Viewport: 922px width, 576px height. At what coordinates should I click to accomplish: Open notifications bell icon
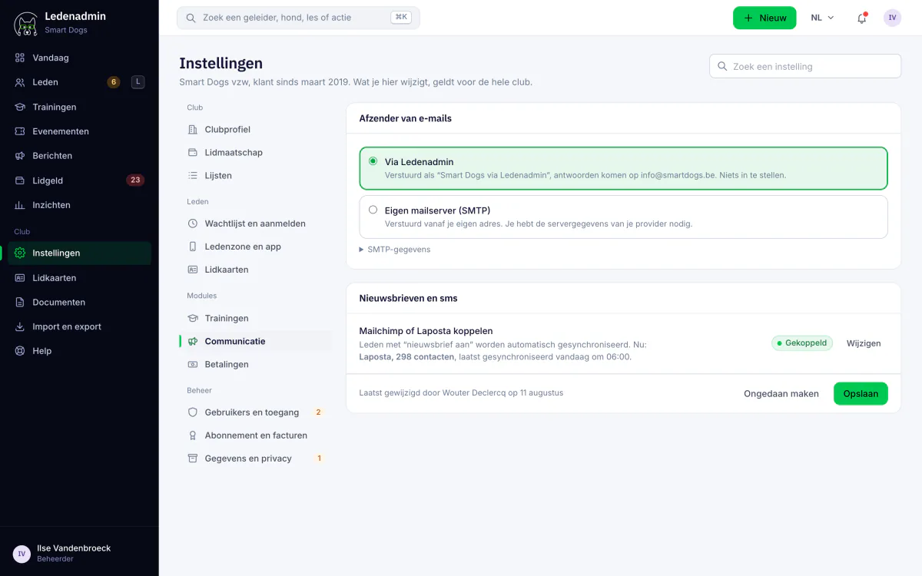pyautogui.click(x=862, y=18)
